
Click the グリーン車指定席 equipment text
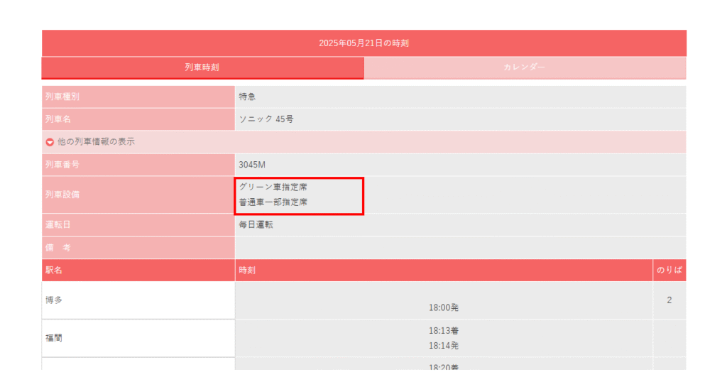(x=273, y=187)
